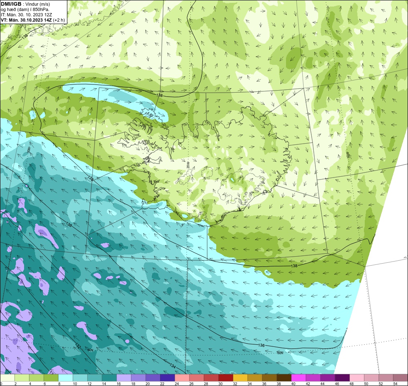The height and width of the screenshot is (386, 408).
Task: Click the '16' value label on color scale
Action: point(119,384)
